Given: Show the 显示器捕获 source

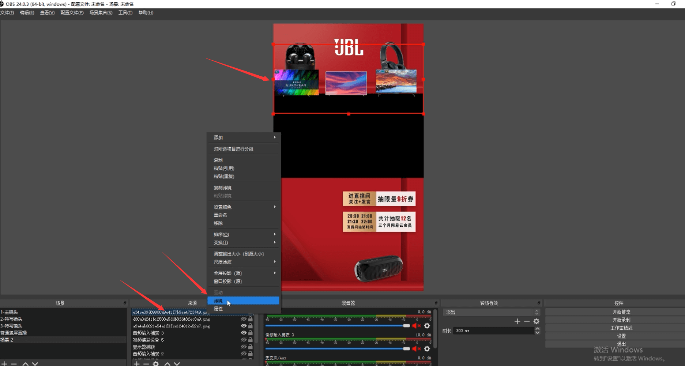Looking at the screenshot, I should point(244,347).
